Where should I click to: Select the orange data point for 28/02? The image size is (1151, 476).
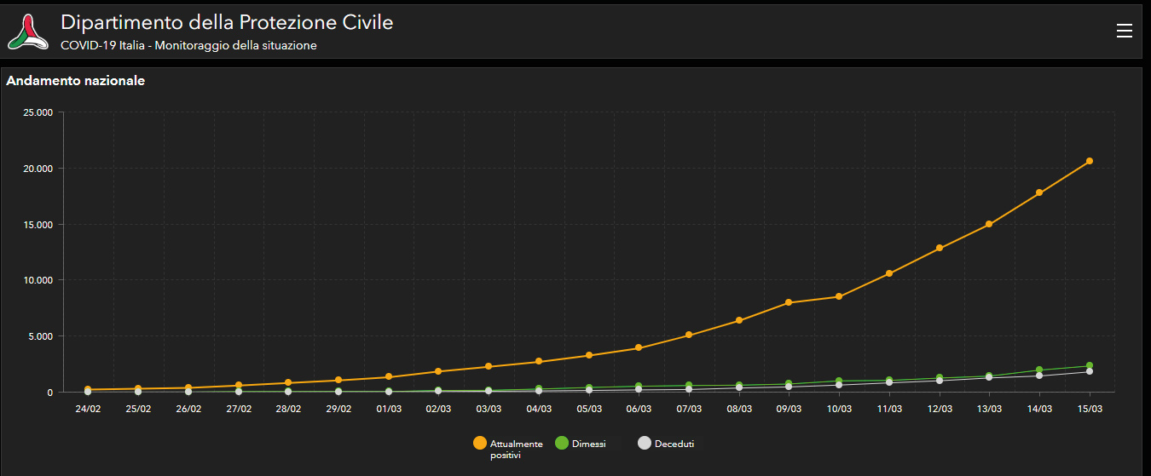(288, 382)
